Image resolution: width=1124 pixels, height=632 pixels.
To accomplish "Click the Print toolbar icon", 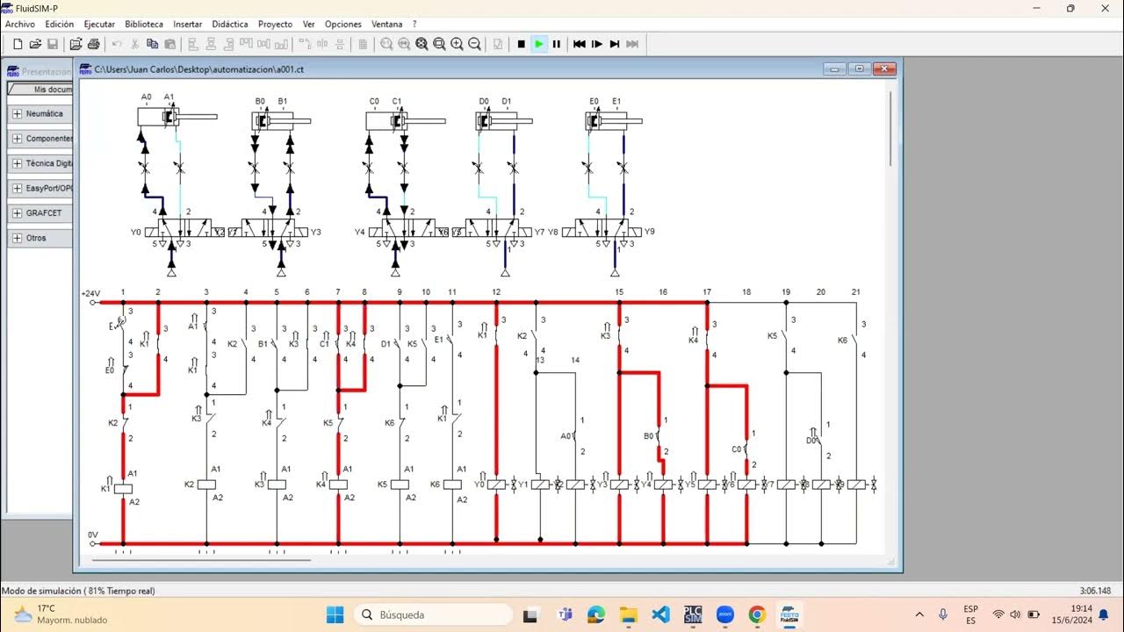I will pos(92,44).
